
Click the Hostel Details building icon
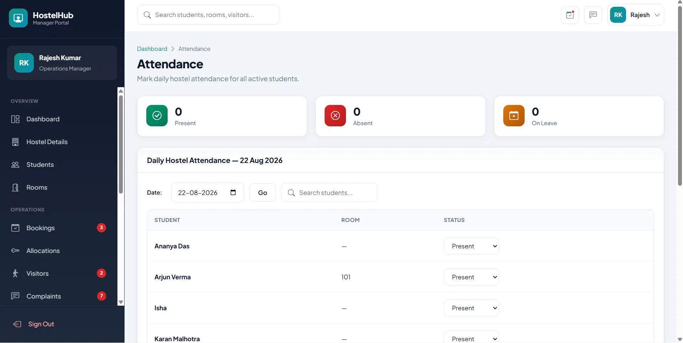pos(15,142)
